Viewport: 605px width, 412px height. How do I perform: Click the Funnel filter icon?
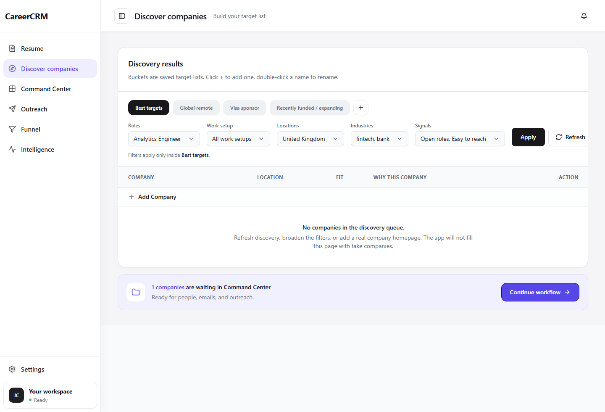(12, 129)
